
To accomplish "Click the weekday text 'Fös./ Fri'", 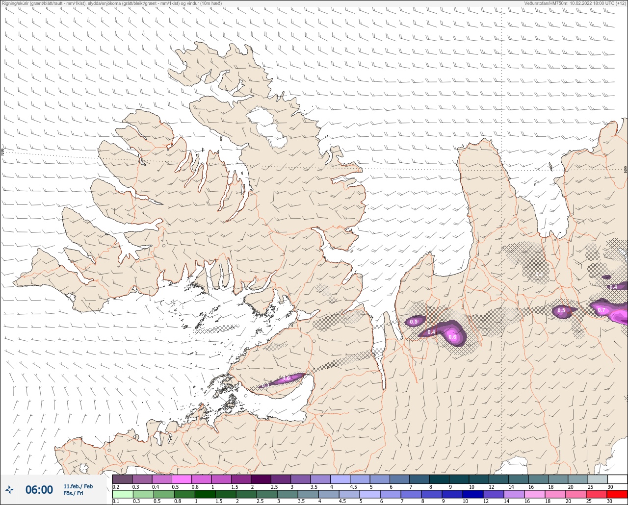I will pyautogui.click(x=73, y=493).
